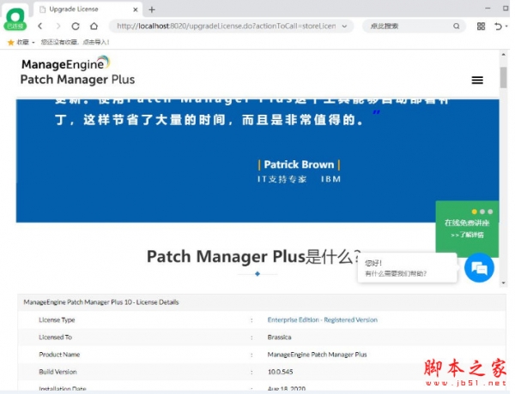Screen dimensions: 515x394
Task: Open a new tab with plus
Action: 152,9
